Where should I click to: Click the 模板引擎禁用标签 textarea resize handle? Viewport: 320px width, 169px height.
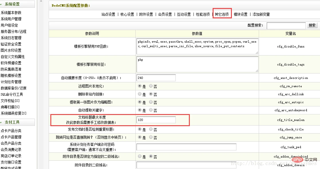click(x=257, y=71)
